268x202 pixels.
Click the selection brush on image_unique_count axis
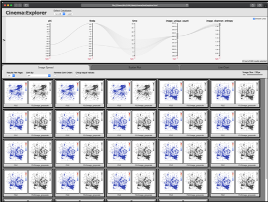[178, 36]
